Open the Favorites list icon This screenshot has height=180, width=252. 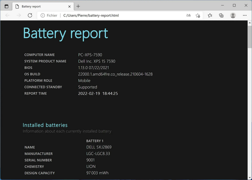point(210,16)
